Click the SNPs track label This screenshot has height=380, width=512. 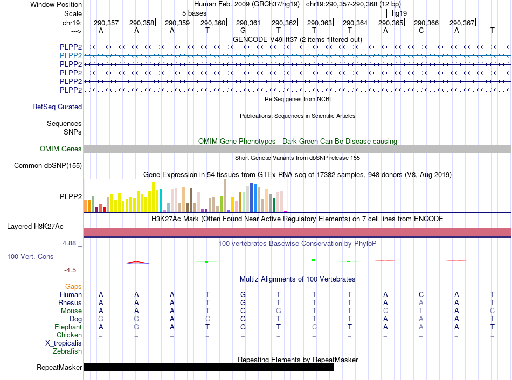point(73,132)
